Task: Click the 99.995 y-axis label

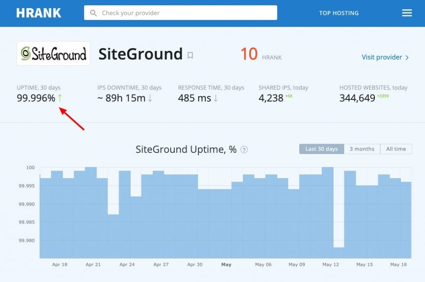Action: tap(27, 186)
